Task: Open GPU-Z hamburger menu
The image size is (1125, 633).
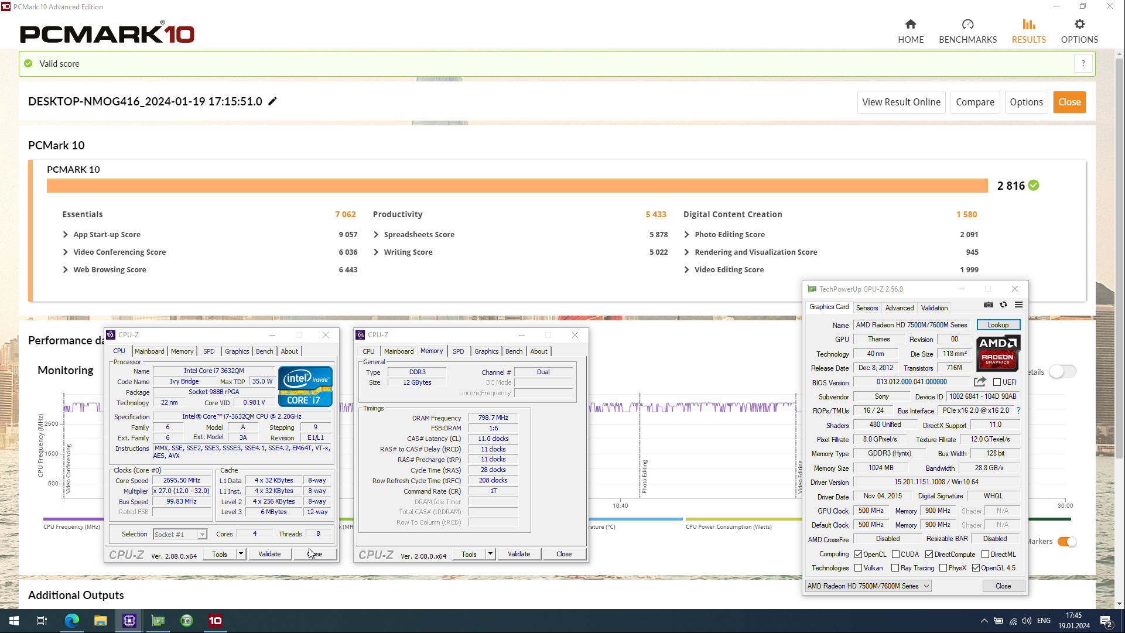Action: tap(1019, 305)
